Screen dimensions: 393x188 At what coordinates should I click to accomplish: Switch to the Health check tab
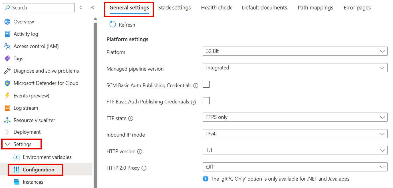(216, 8)
